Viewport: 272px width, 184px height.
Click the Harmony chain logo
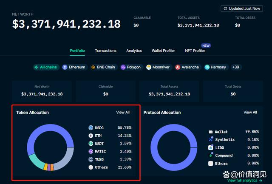point(207,67)
